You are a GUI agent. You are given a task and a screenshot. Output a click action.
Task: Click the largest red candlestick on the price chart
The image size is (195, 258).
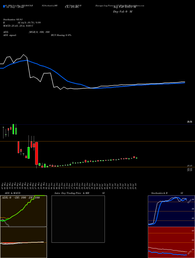point(37,153)
